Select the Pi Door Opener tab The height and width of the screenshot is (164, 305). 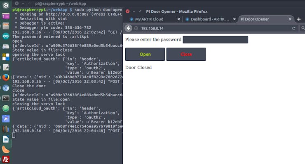tap(255, 19)
